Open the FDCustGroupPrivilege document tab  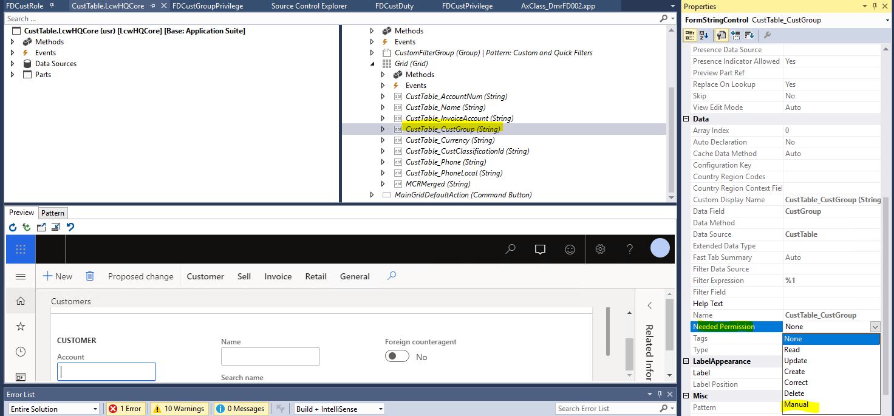[x=208, y=6]
